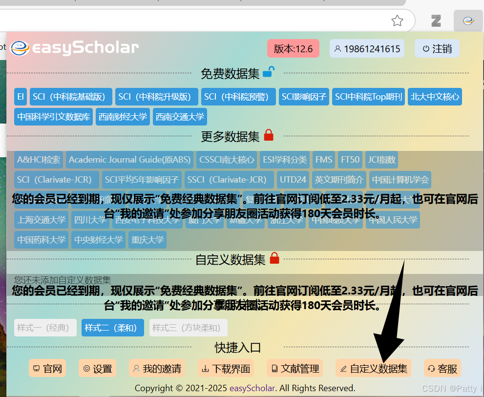Viewport: 484px width, 397px height.
Task: Select display style 样式二（柔和）
Action: (113, 328)
